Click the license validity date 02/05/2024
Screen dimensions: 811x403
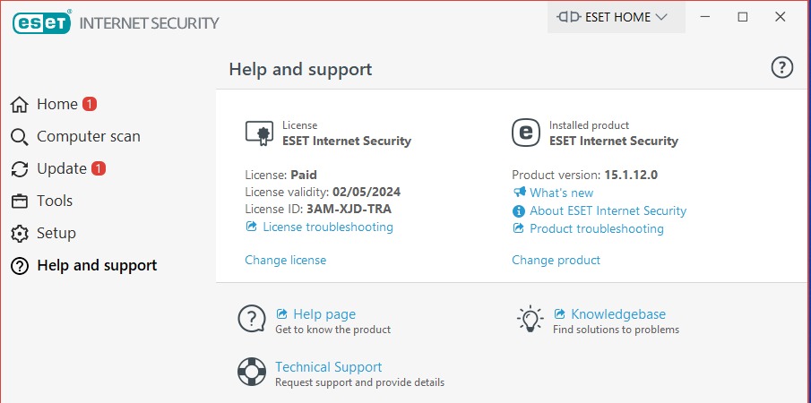367,193
